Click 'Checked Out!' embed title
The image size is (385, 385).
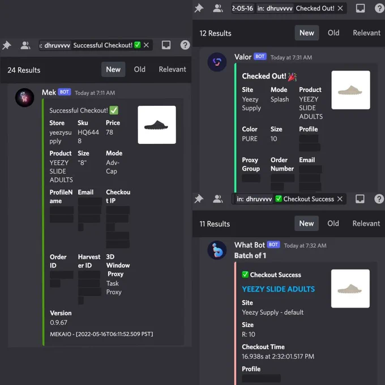[x=269, y=76]
